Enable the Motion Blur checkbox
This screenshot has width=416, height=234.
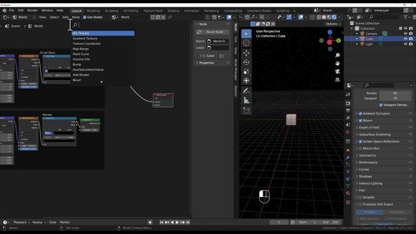click(x=361, y=149)
